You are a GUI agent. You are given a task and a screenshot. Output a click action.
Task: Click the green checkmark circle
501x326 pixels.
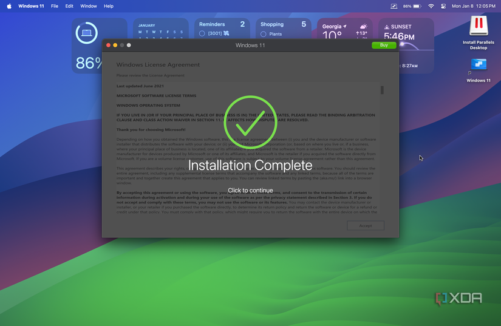point(250,123)
